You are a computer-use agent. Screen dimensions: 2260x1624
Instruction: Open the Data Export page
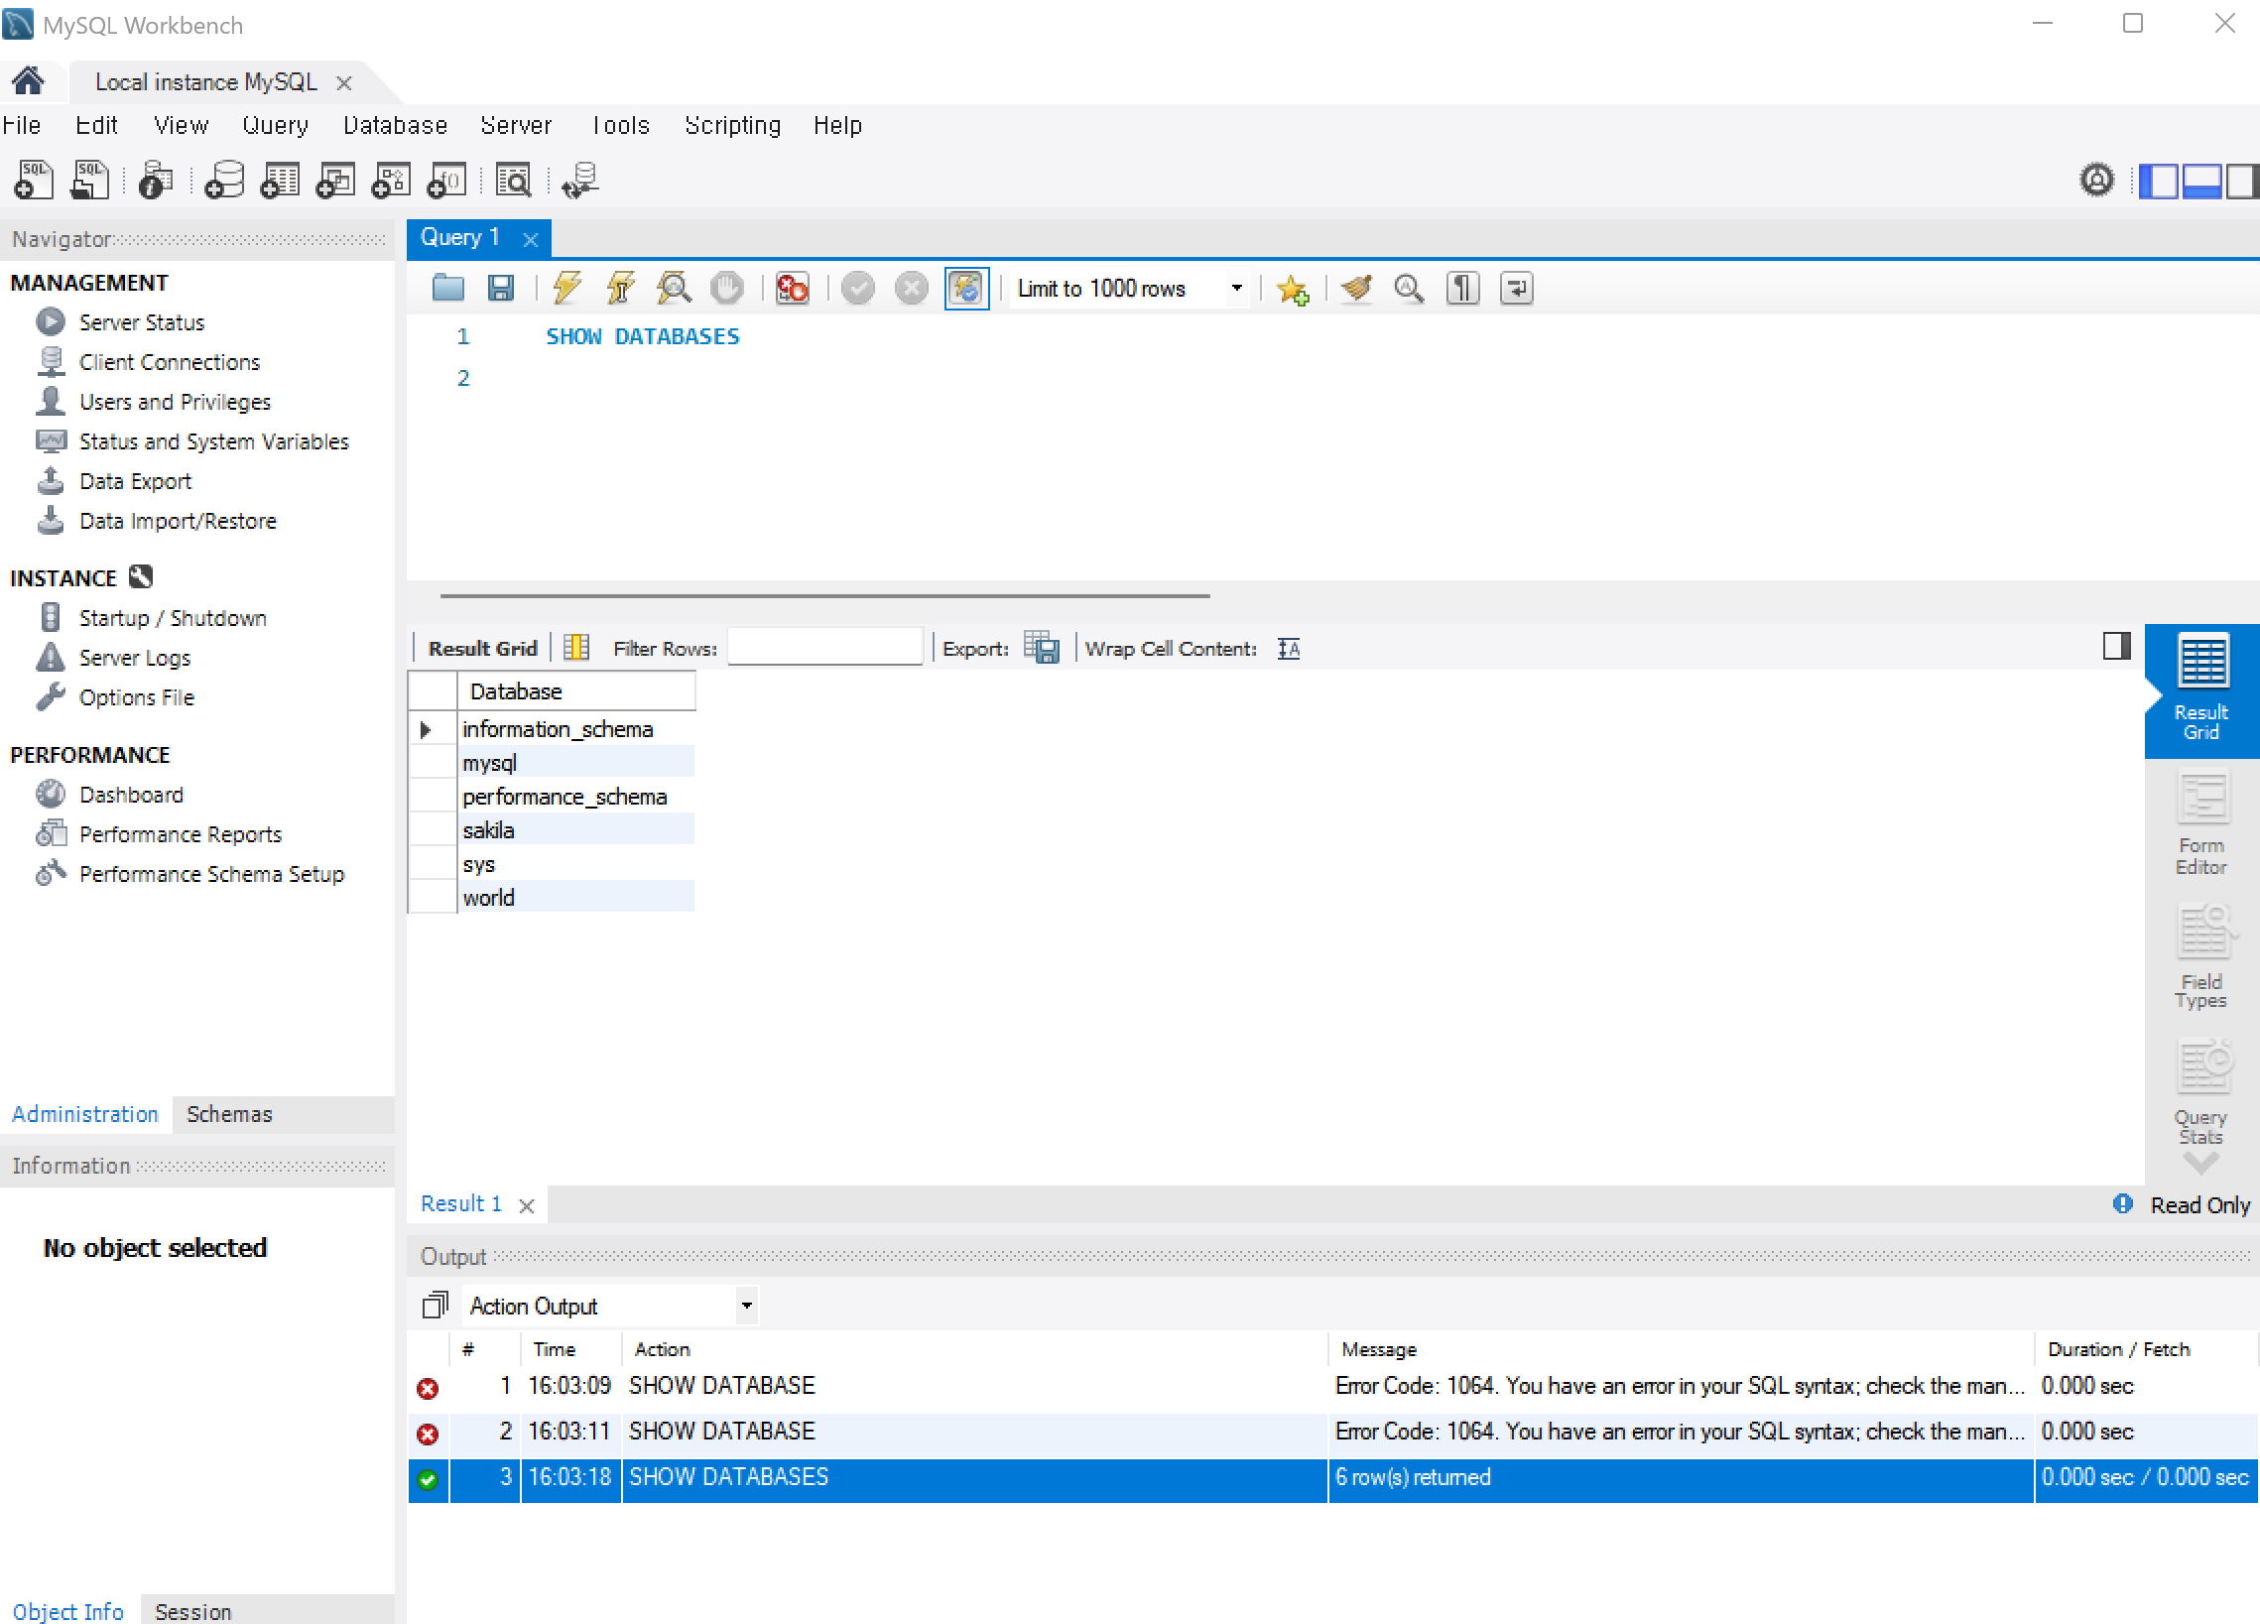[135, 481]
